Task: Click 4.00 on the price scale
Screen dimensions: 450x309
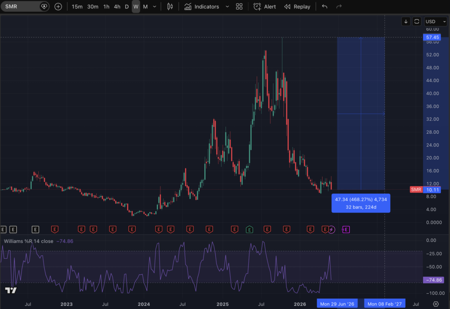Action: pos(431,209)
